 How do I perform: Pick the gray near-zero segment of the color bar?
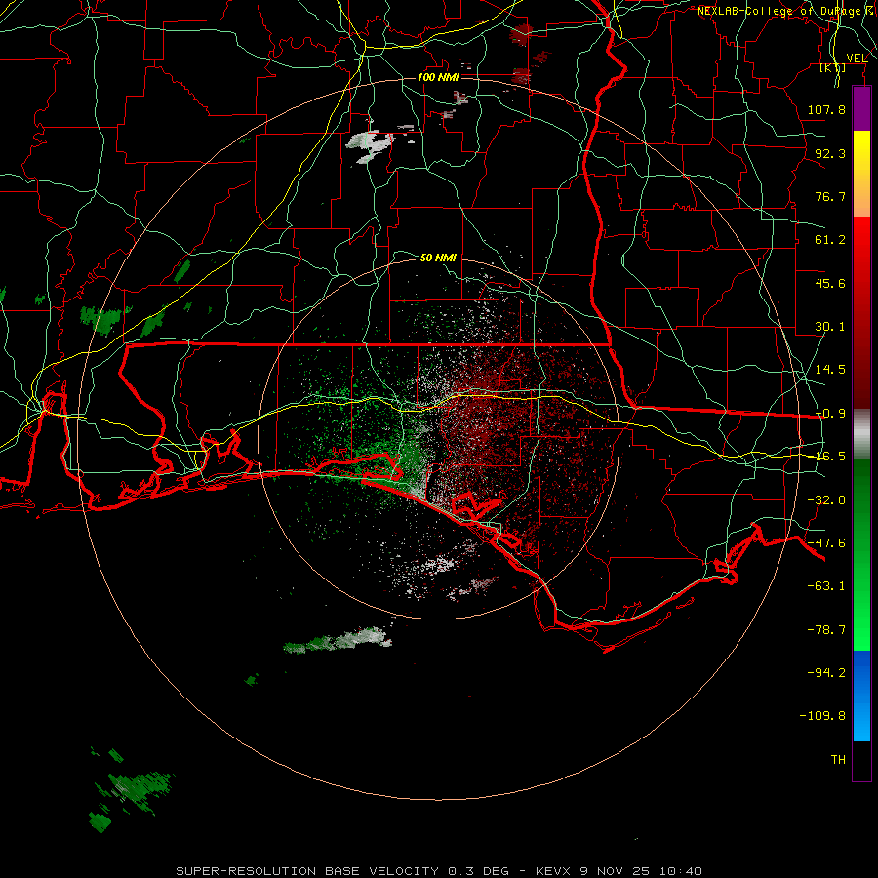coord(861,434)
